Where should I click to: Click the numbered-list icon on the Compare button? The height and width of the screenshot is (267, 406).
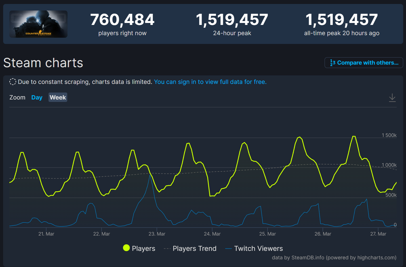click(333, 62)
